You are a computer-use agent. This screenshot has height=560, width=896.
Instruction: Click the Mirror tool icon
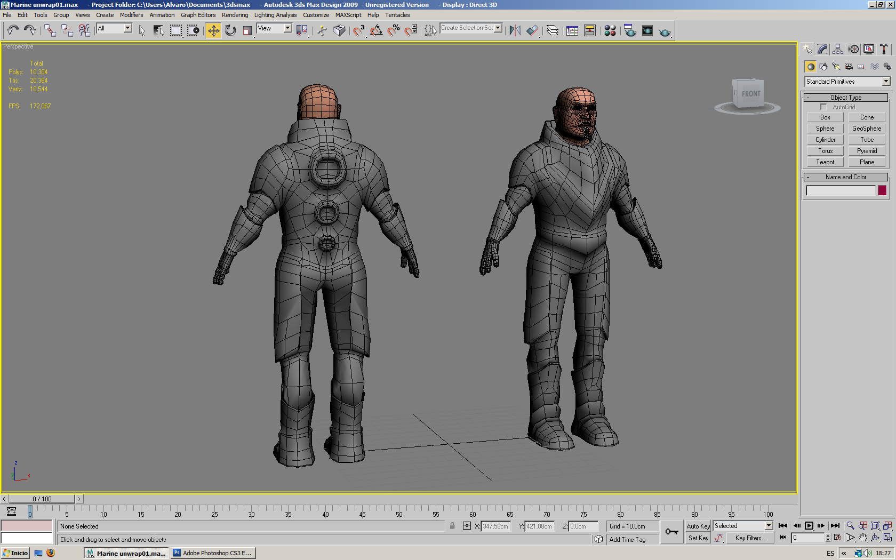[515, 30]
